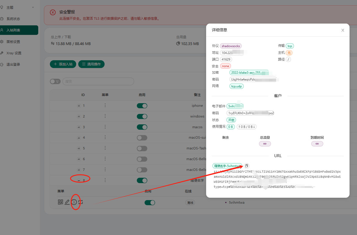
Task: Click inside the 搜索 search field
Action: click(99, 81)
